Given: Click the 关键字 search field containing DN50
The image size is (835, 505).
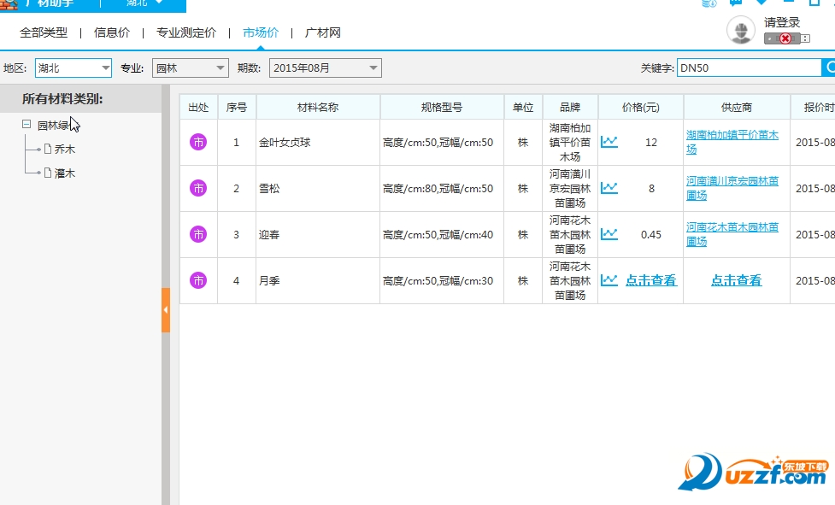Looking at the screenshot, I should pyautogui.click(x=748, y=68).
